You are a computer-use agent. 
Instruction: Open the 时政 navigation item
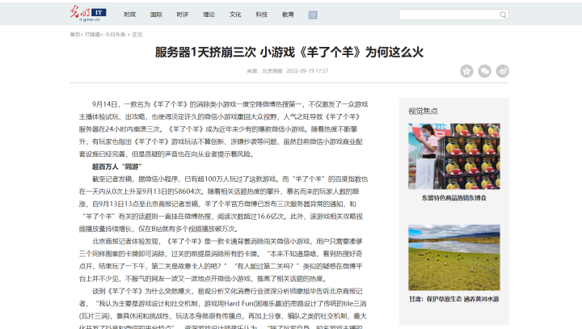pyautogui.click(x=130, y=15)
